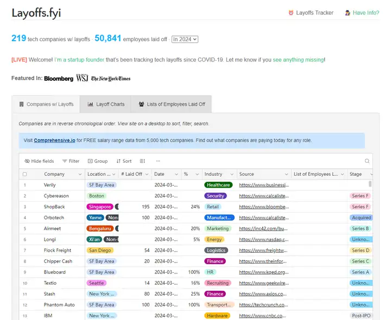Open Flock Freight's freightwaves source link
Screen dimensions: 391x320
click(x=263, y=251)
